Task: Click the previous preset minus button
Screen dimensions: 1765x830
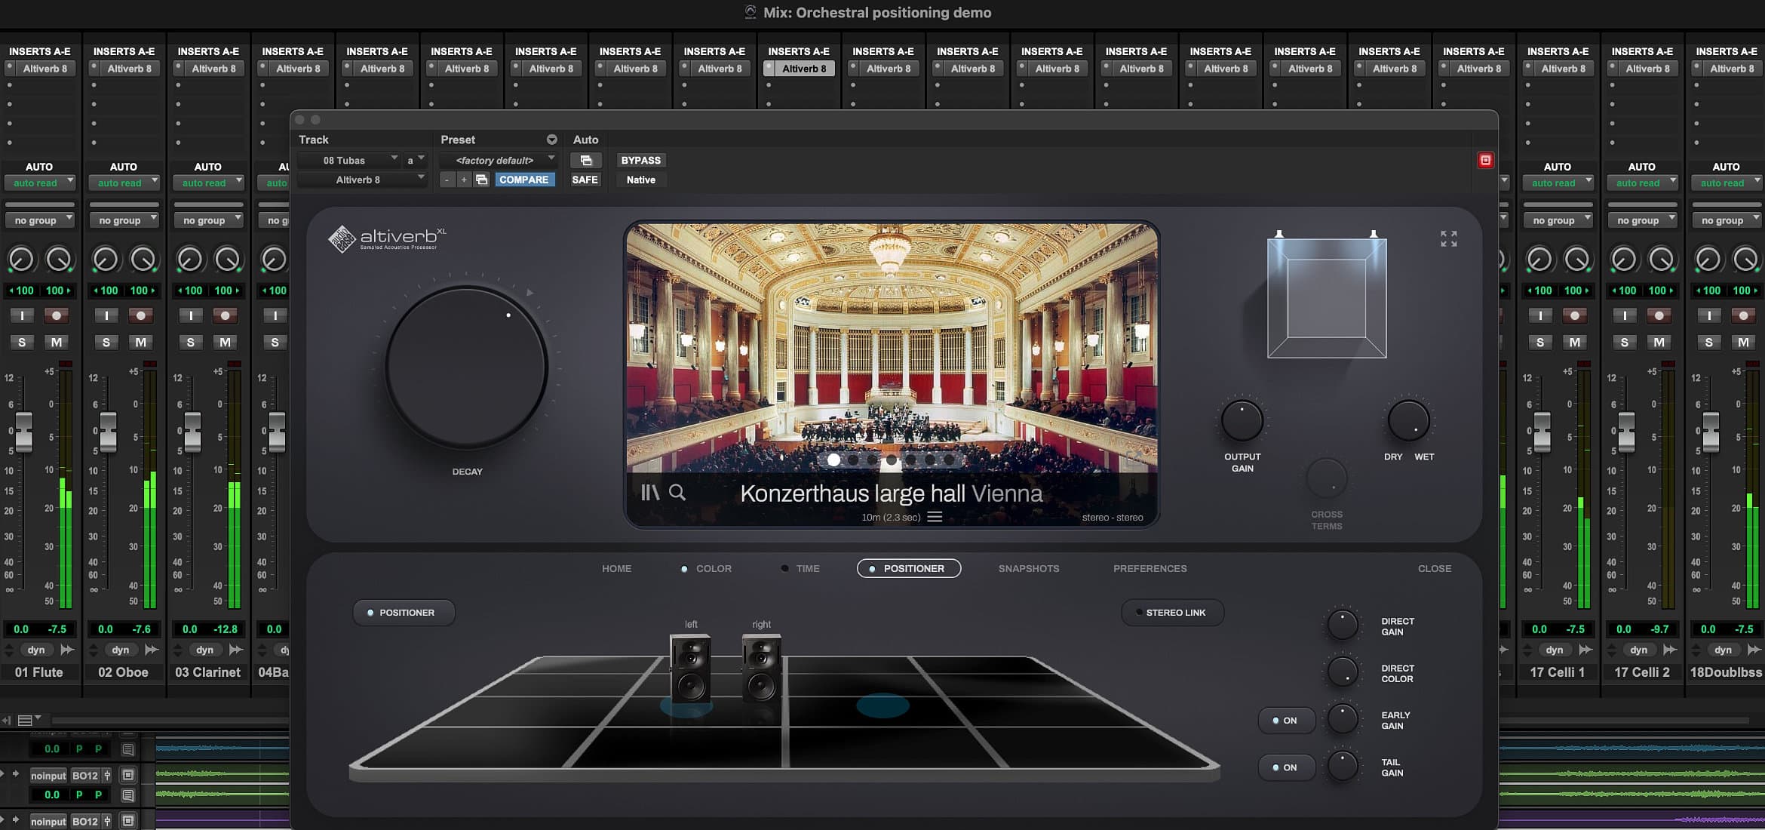Action: point(447,180)
